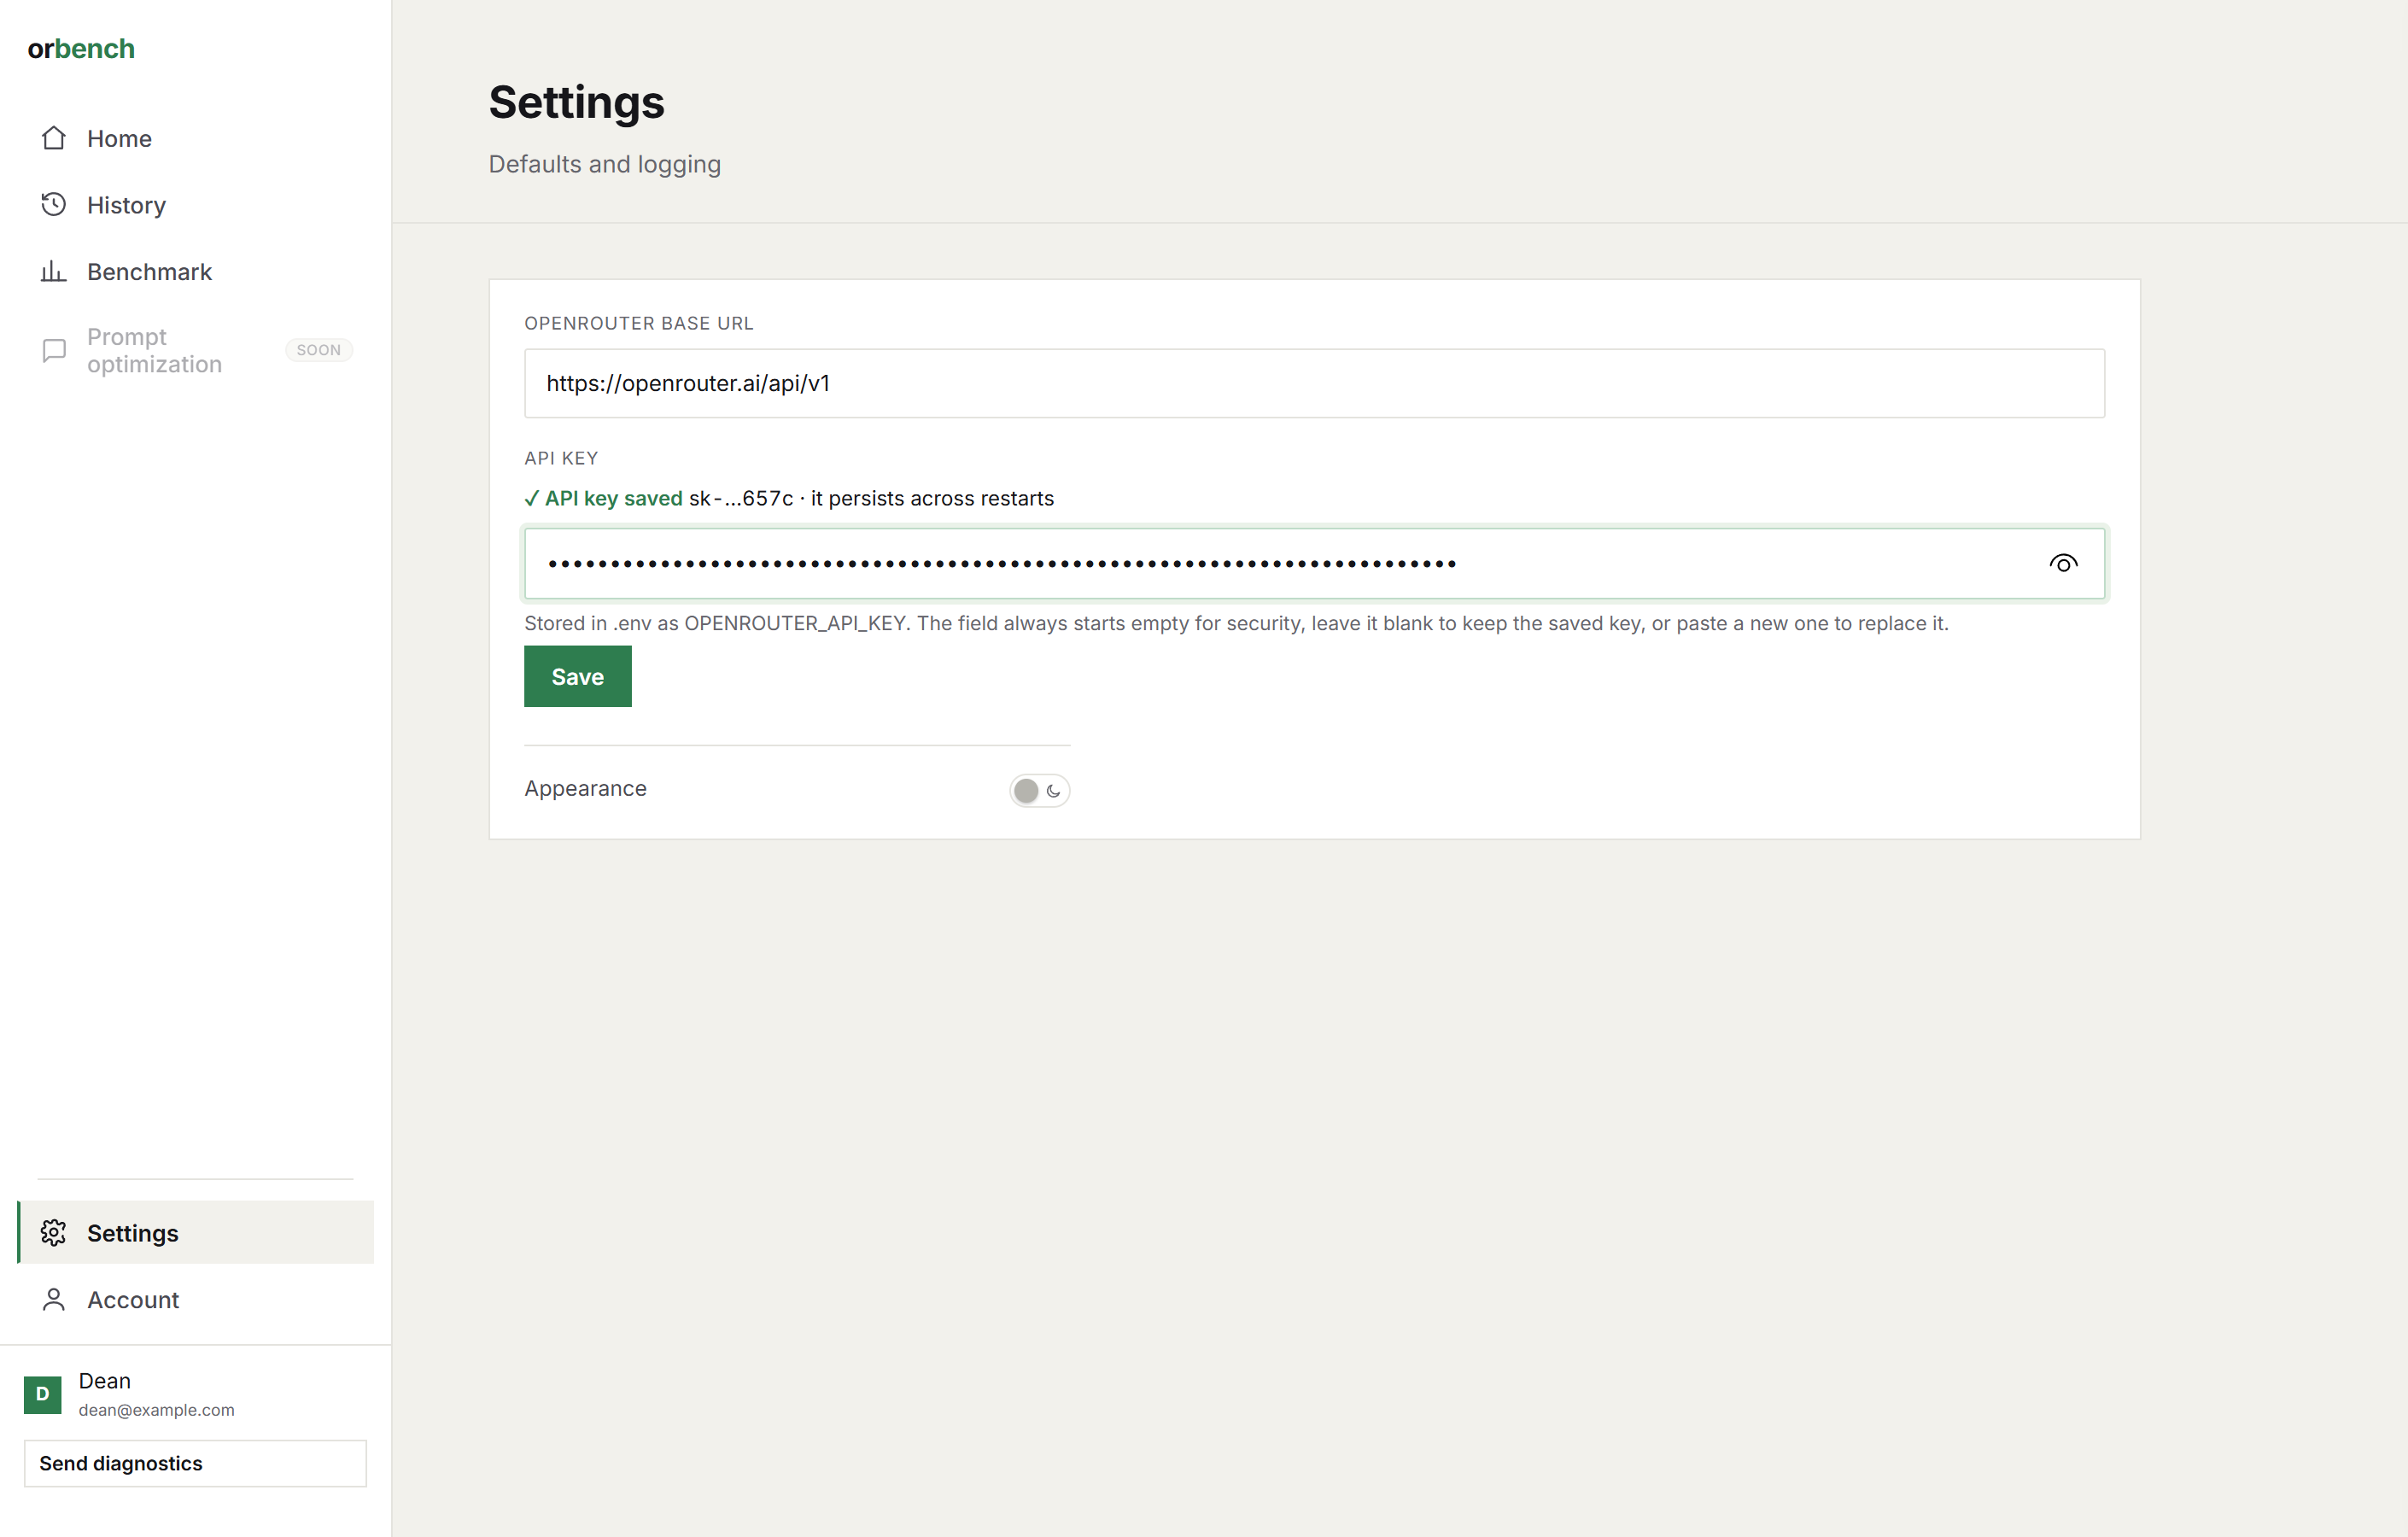Toggle the Appearance dark mode switch

pyautogui.click(x=1039, y=791)
